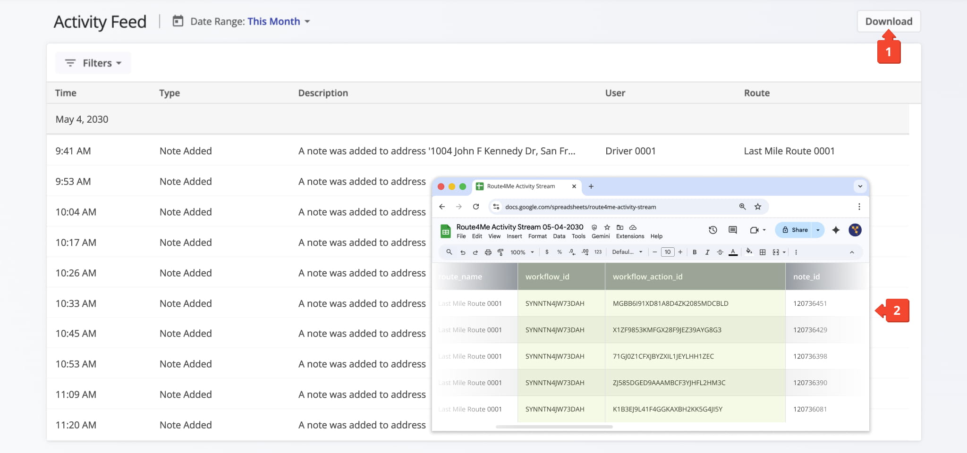Screen dimensions: 967x453
Task: Star the Route4Me Activity Stream document
Action: click(x=607, y=227)
